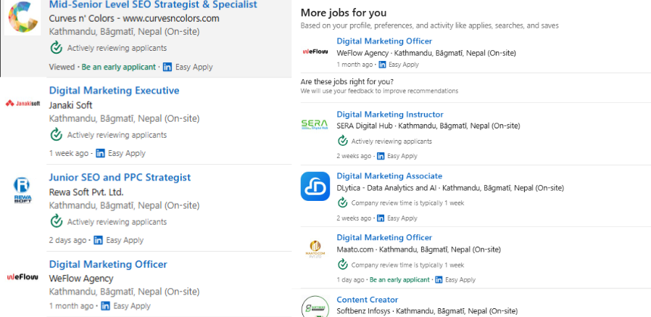Click the Softbenz Infosys logo
The image size is (651, 317).
(315, 307)
